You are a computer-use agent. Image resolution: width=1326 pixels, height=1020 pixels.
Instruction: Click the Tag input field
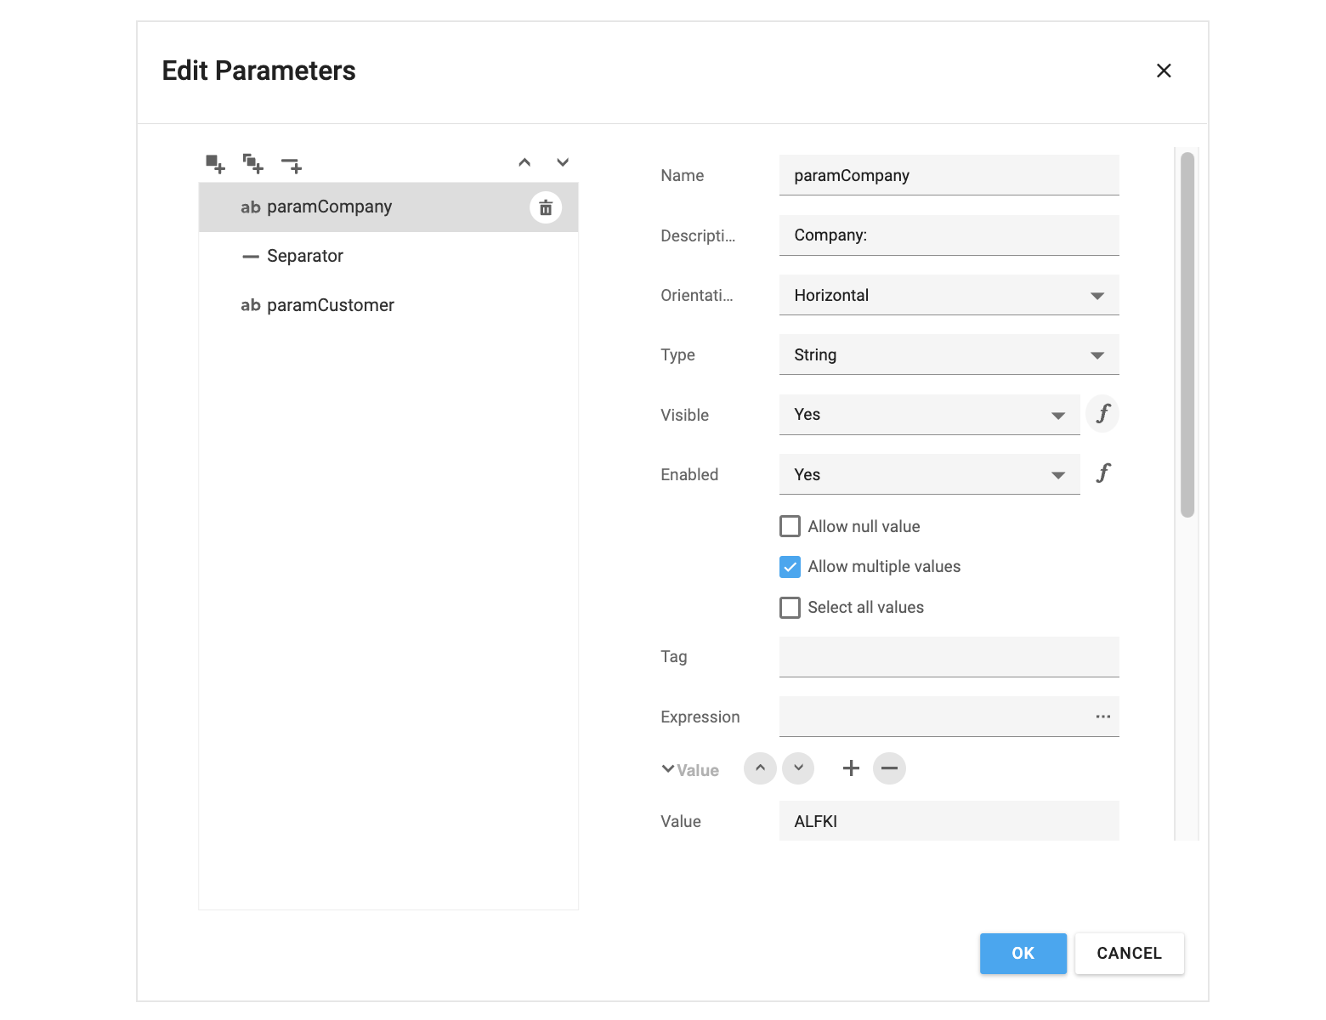(949, 657)
